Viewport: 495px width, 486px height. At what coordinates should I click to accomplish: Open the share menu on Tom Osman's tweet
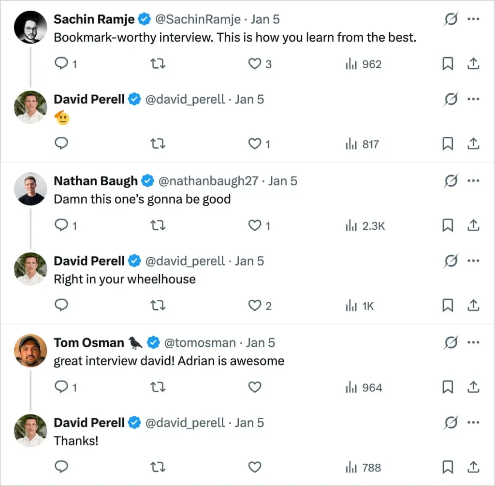(x=473, y=387)
